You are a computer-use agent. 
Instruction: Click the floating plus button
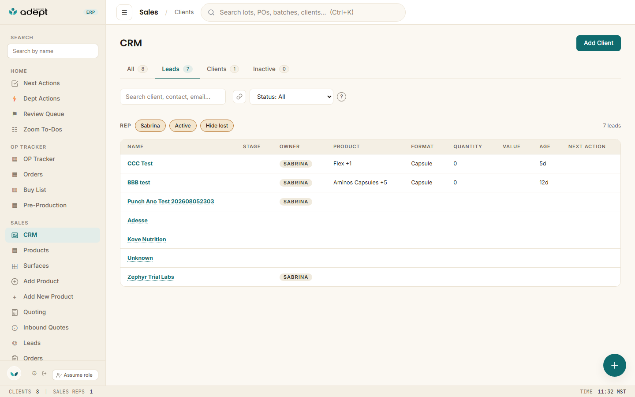click(x=615, y=365)
